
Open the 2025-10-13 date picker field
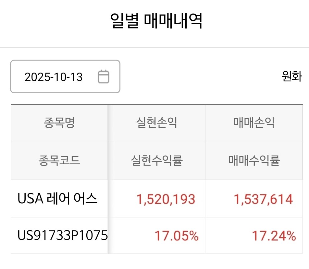tap(65, 77)
